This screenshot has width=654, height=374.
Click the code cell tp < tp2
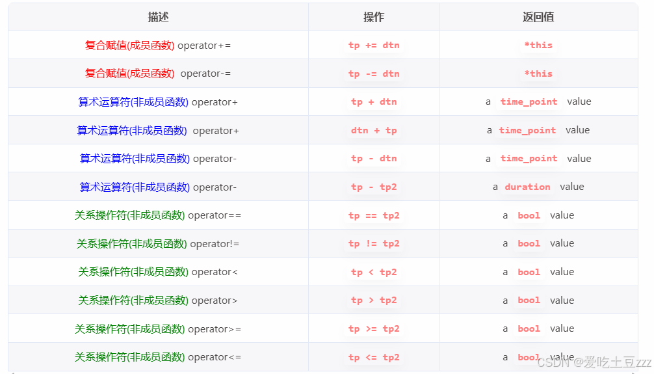click(x=374, y=272)
